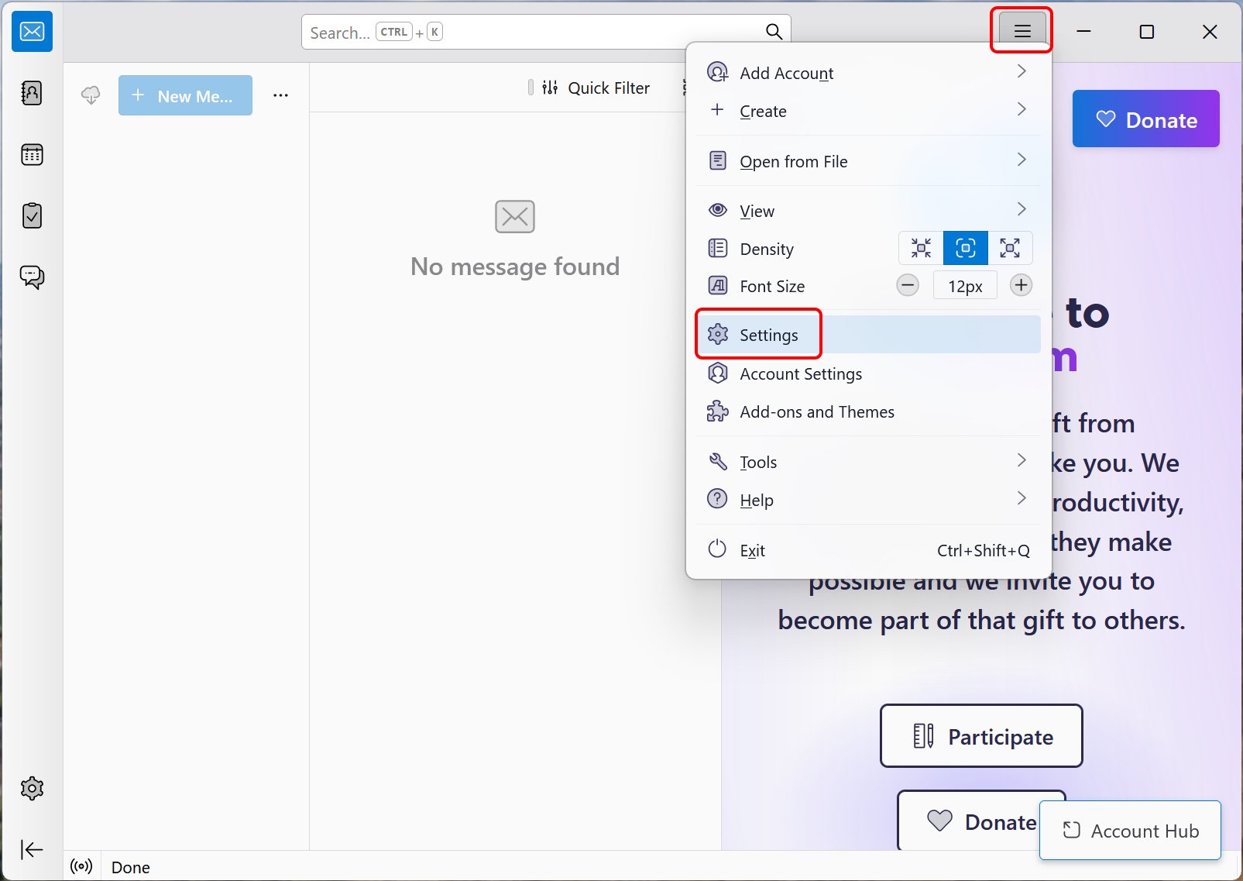Open the Calendar space icon

32,154
